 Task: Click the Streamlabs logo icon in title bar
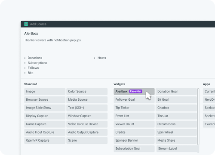point(26,24)
